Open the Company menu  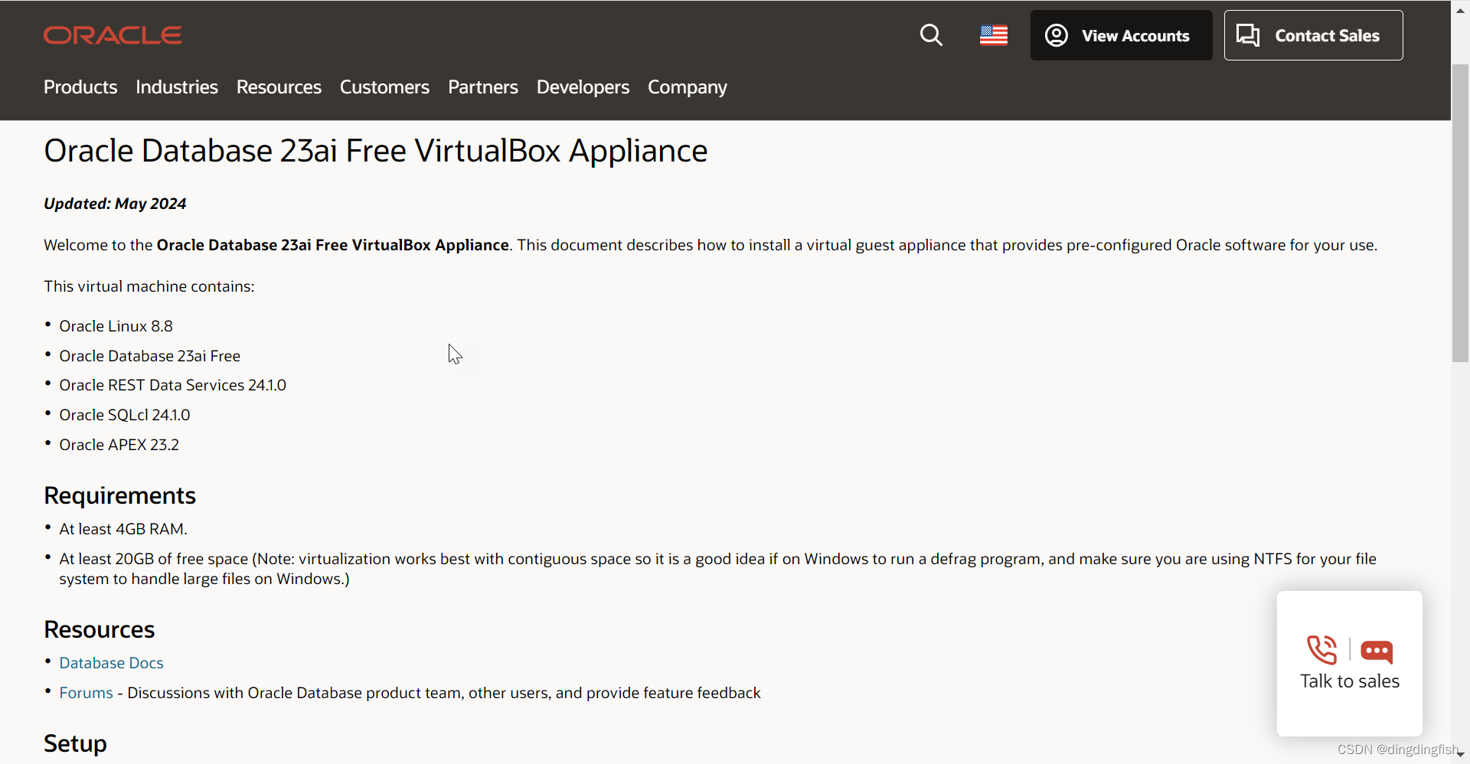688,87
